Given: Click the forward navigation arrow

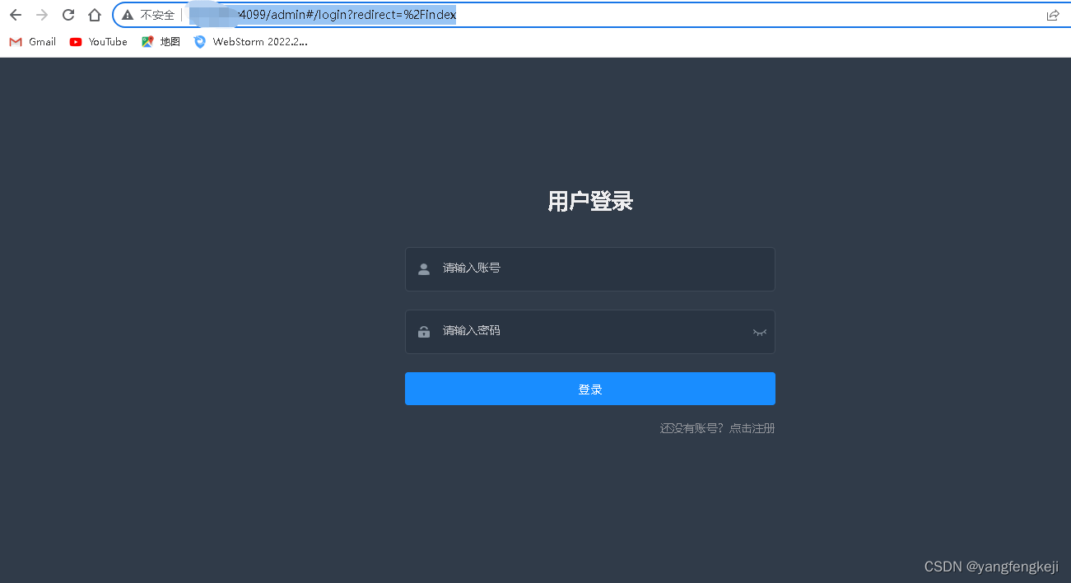Looking at the screenshot, I should coord(42,14).
